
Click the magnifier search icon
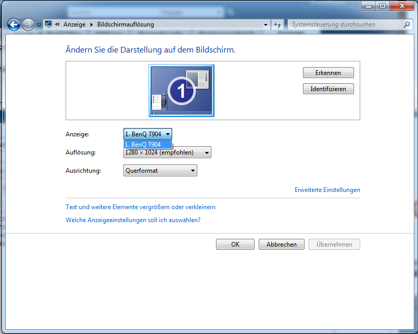tap(407, 24)
